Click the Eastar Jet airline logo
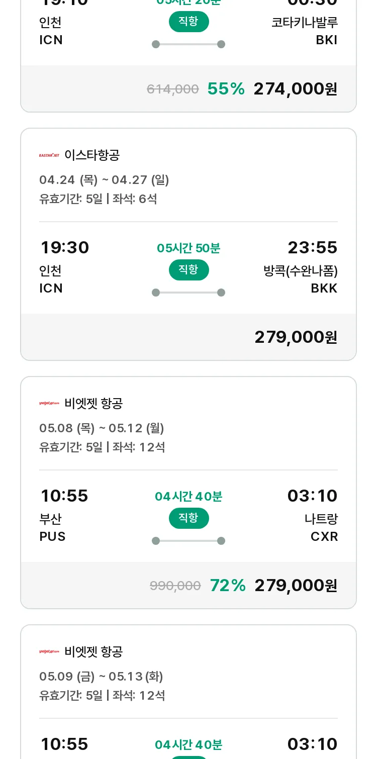This screenshot has height=759, width=377. (49, 155)
